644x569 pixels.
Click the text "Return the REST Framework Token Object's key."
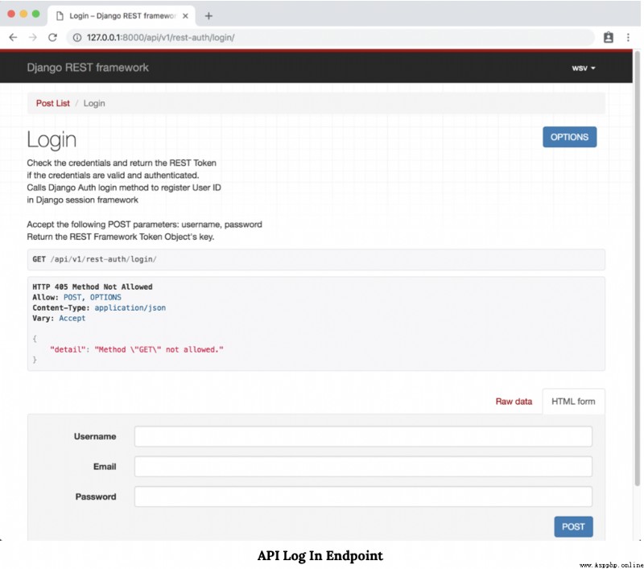(121, 237)
